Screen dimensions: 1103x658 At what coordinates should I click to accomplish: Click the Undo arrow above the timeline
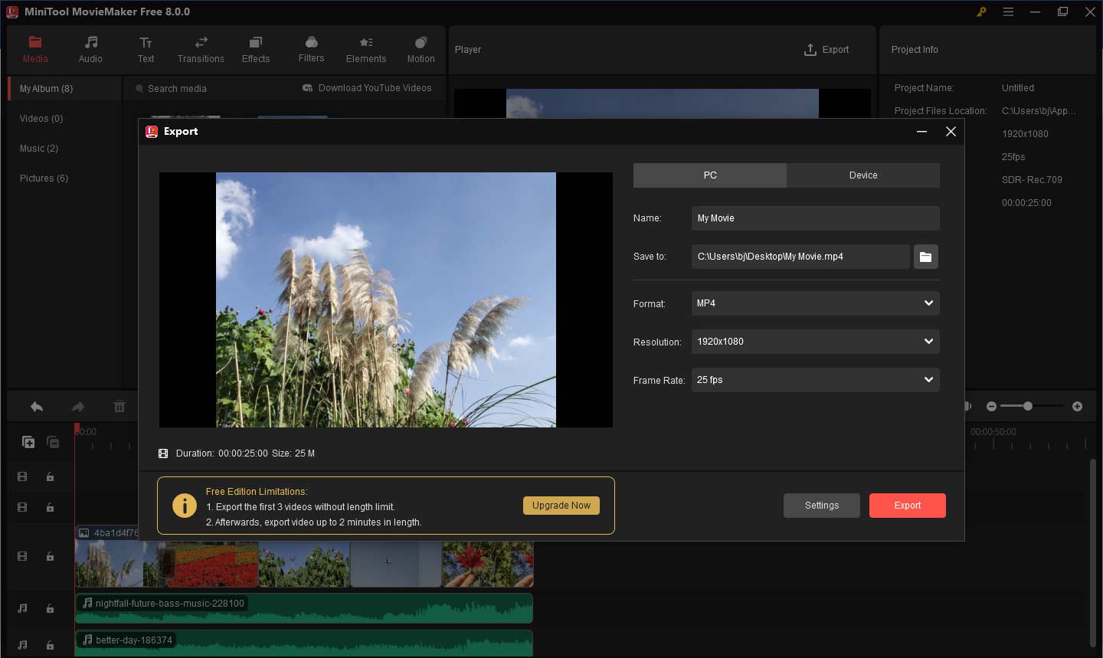(x=36, y=406)
